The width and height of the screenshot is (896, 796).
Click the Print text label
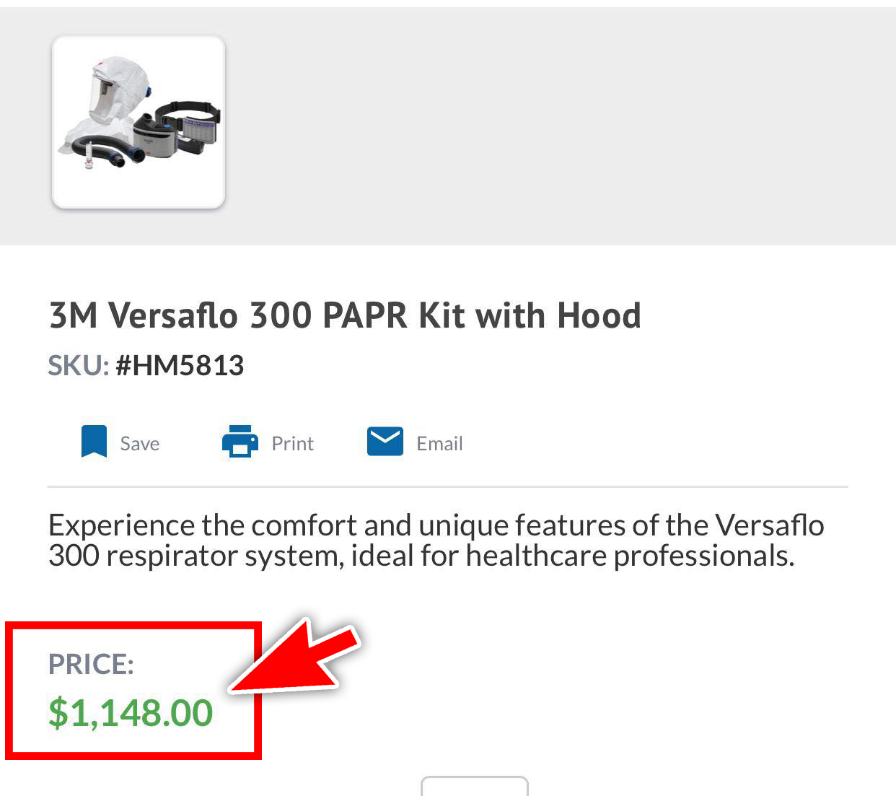pos(292,443)
